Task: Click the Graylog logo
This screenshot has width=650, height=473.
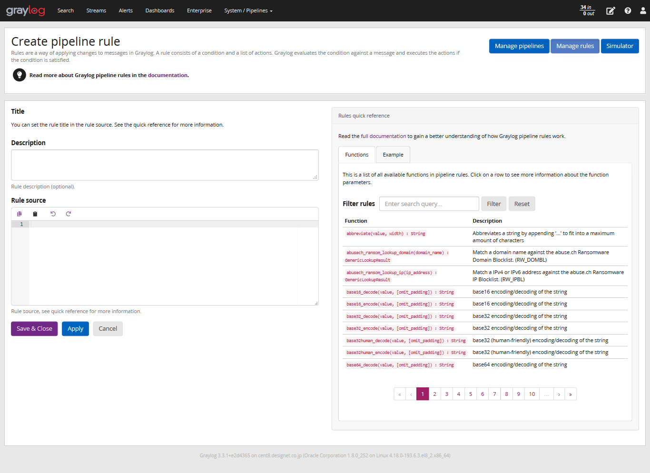Action: pos(26,10)
